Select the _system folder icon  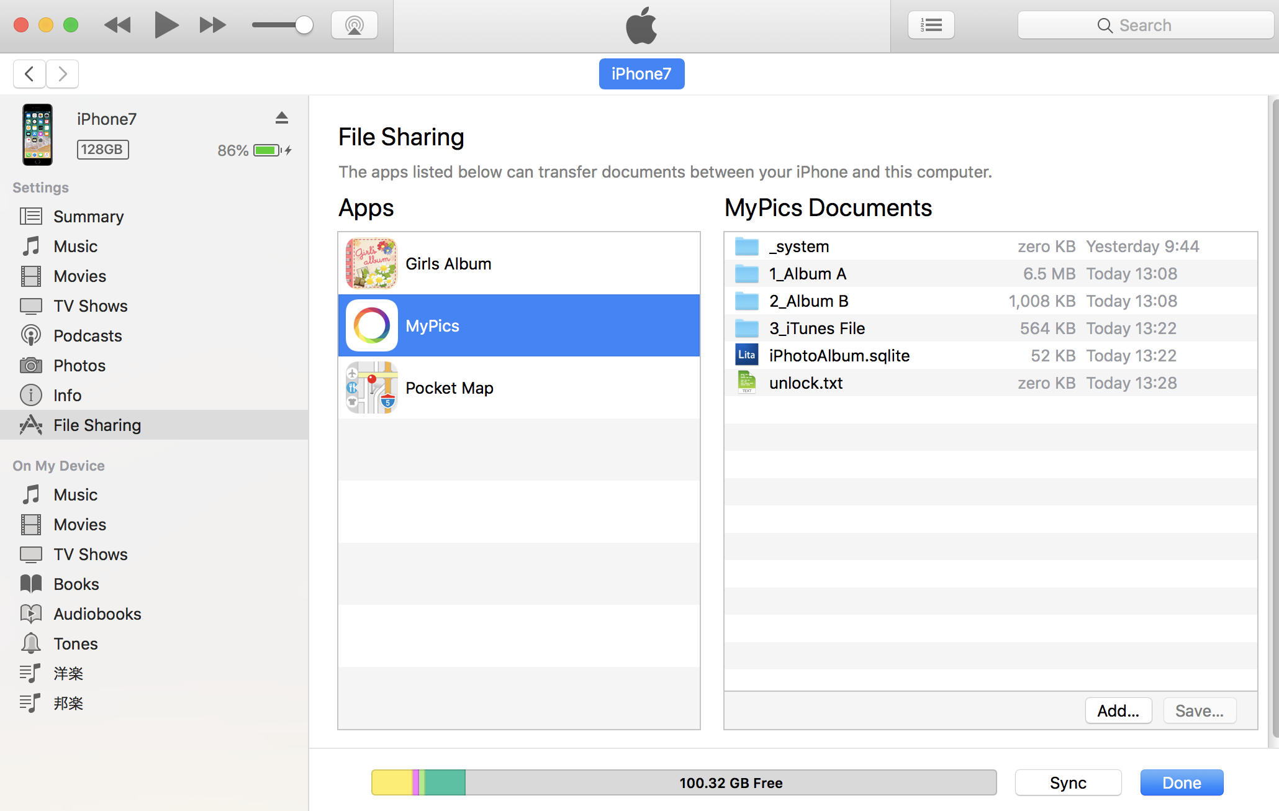(747, 247)
